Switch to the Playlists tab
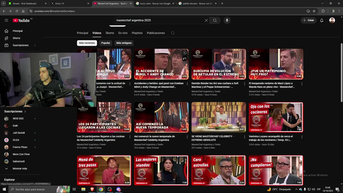The width and height of the screenshot is (343, 193). [x=137, y=33]
